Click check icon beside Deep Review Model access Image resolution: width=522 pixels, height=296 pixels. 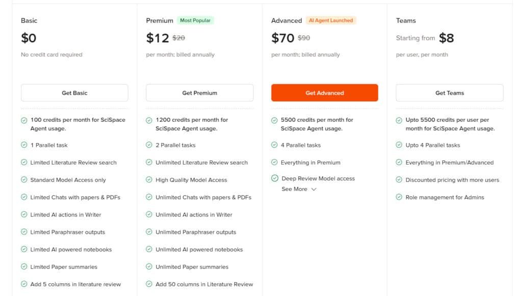[x=275, y=178]
